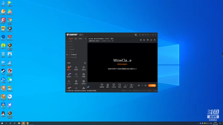Select the WeChat desktop icon
The image size is (223, 125).
pos(10,80)
